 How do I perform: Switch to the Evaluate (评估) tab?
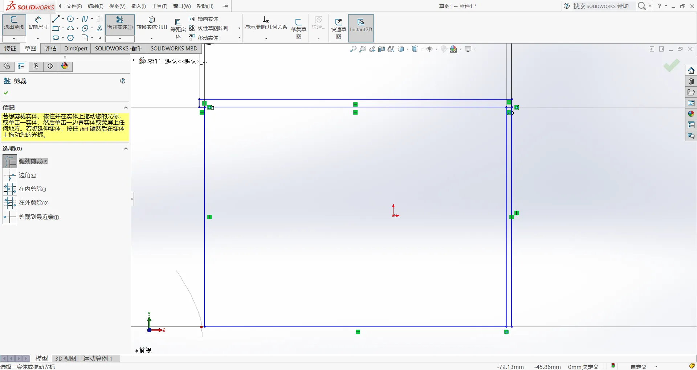coord(50,48)
